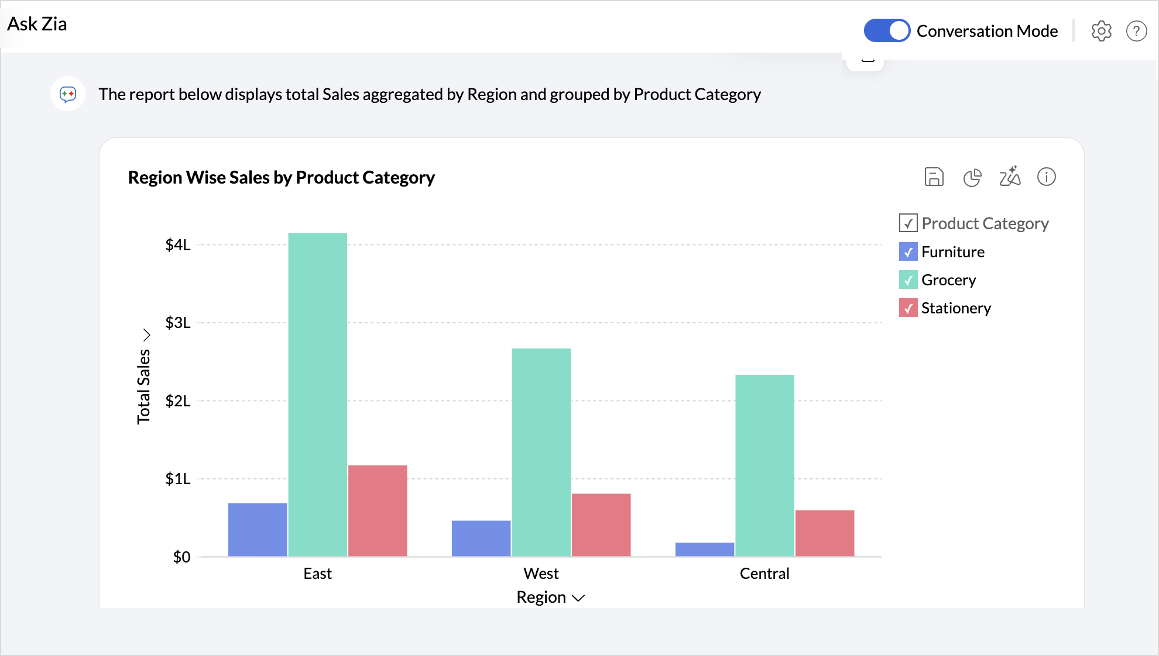Image resolution: width=1159 pixels, height=656 pixels.
Task: Open the settings gear icon
Action: pos(1101,31)
